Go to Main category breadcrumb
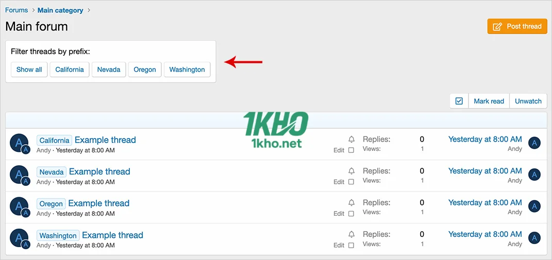The height and width of the screenshot is (260, 552). [60, 10]
